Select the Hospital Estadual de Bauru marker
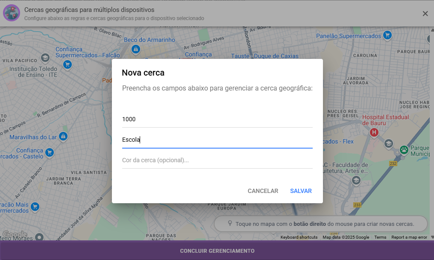The height and width of the screenshot is (260, 434). [375, 132]
